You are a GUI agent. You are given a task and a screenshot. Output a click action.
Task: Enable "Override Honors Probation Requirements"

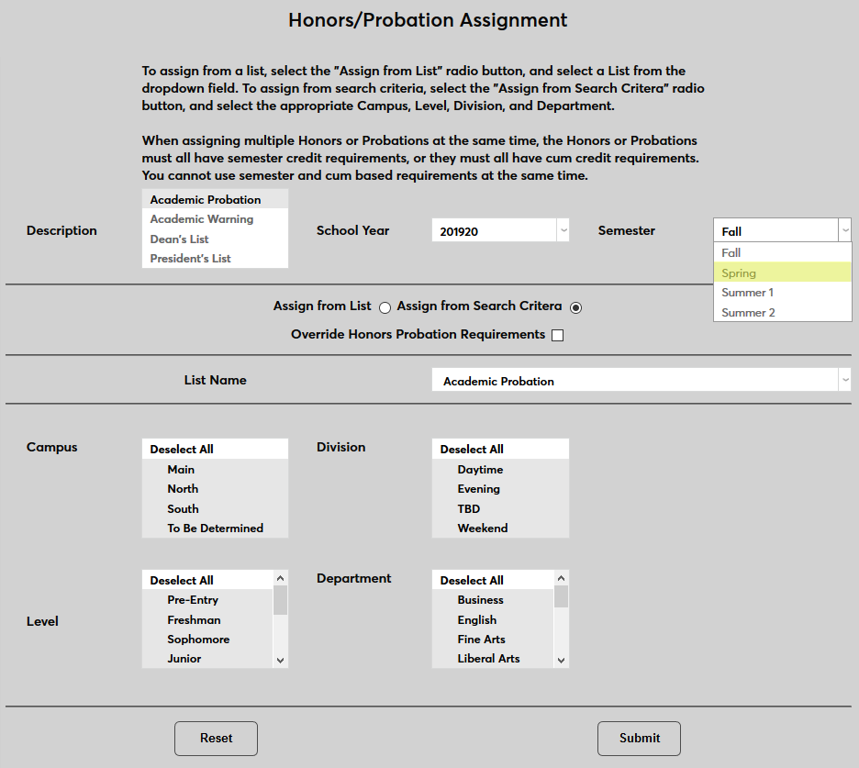557,336
